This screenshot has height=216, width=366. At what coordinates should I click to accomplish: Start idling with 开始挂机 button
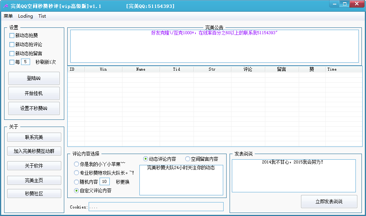[34, 93]
